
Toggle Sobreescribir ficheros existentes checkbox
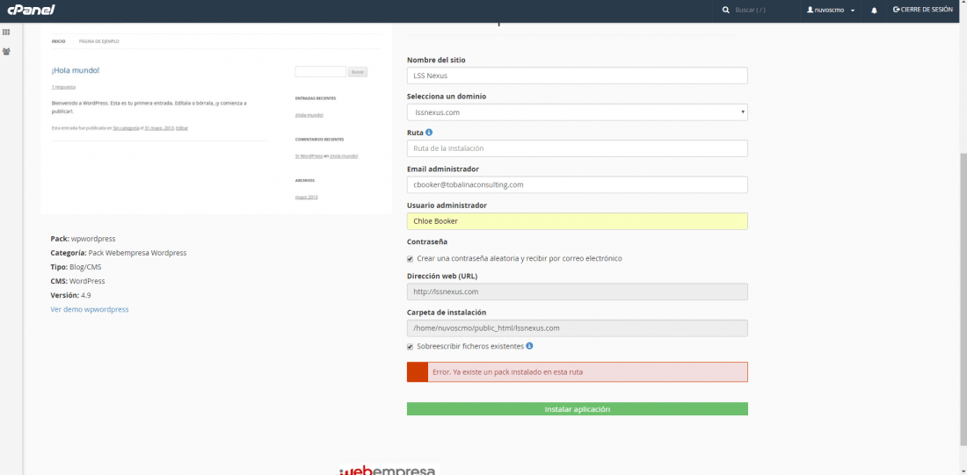[x=411, y=347]
